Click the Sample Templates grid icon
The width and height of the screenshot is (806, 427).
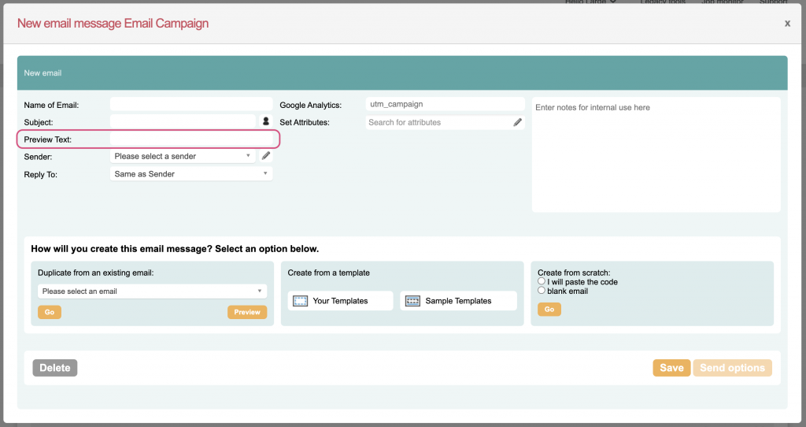(412, 301)
